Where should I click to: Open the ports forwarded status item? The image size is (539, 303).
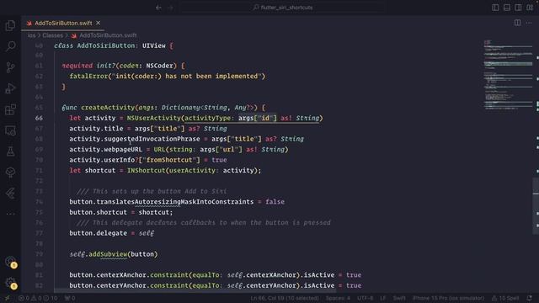[70, 298]
